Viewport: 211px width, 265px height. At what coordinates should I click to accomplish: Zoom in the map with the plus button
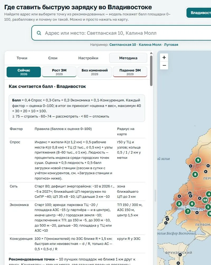click(164, 57)
